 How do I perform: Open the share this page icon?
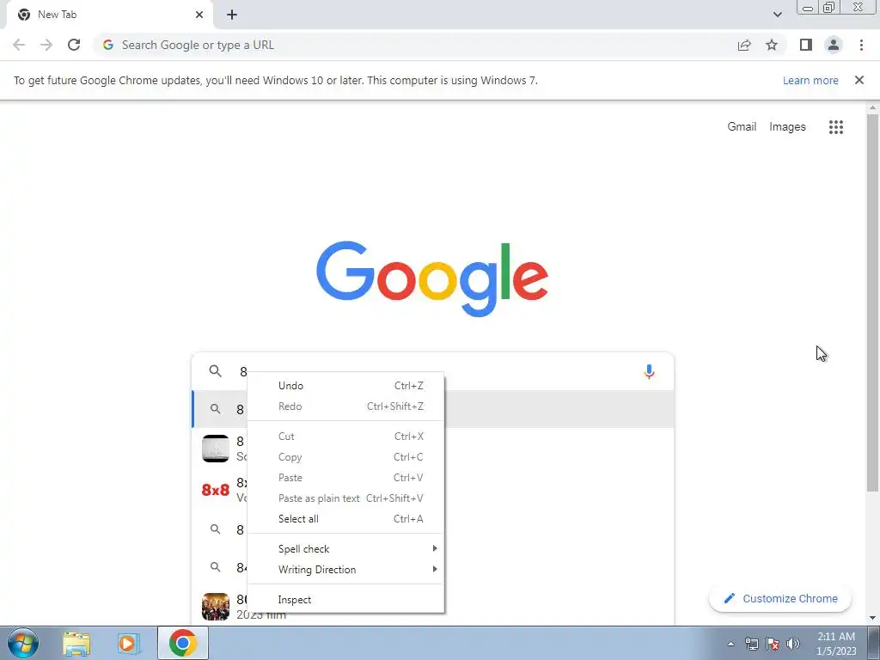tap(744, 45)
